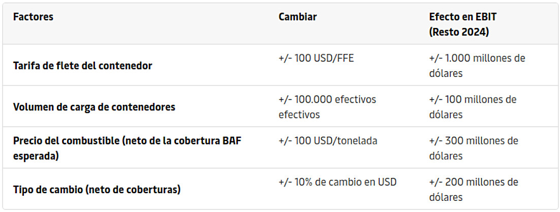Select the 'Precio del combustible' row label
The image size is (560, 212).
(127, 148)
